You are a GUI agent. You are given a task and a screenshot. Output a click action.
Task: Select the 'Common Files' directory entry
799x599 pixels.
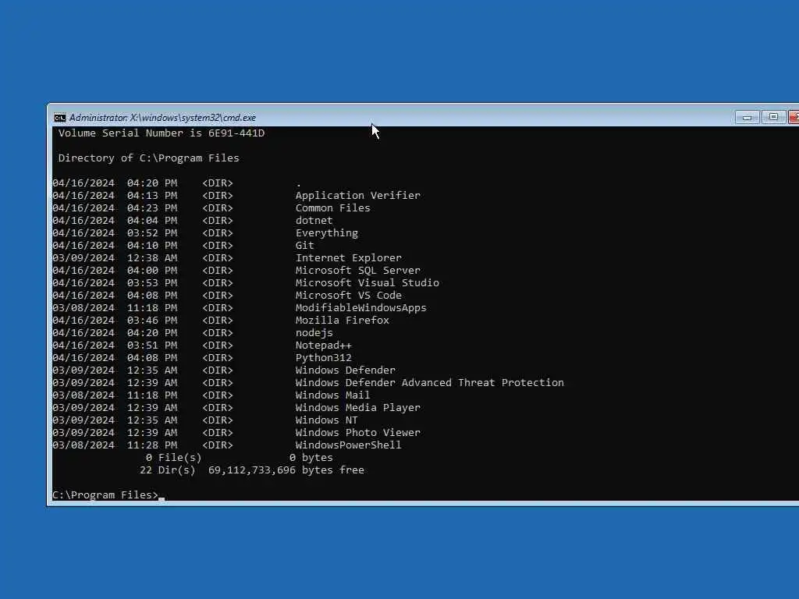click(x=332, y=207)
